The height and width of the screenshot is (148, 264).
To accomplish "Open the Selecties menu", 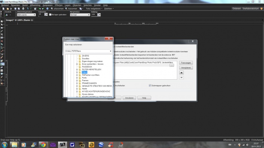I will point(87,5).
